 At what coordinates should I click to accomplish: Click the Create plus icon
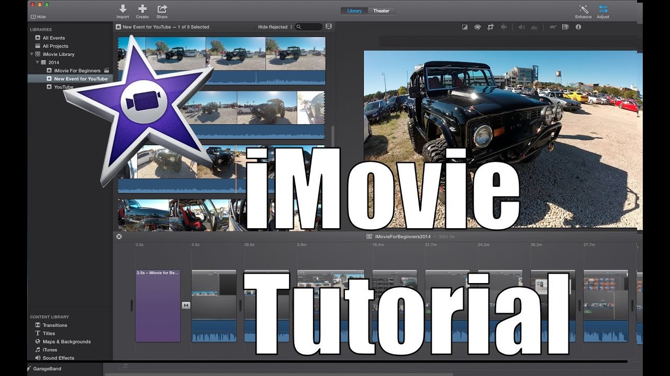142,9
